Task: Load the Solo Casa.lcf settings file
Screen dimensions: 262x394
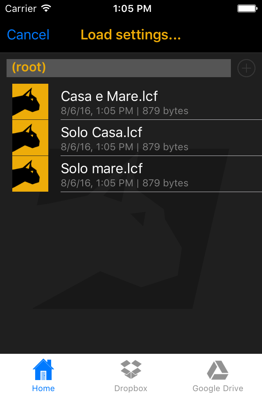Action: tap(102, 133)
